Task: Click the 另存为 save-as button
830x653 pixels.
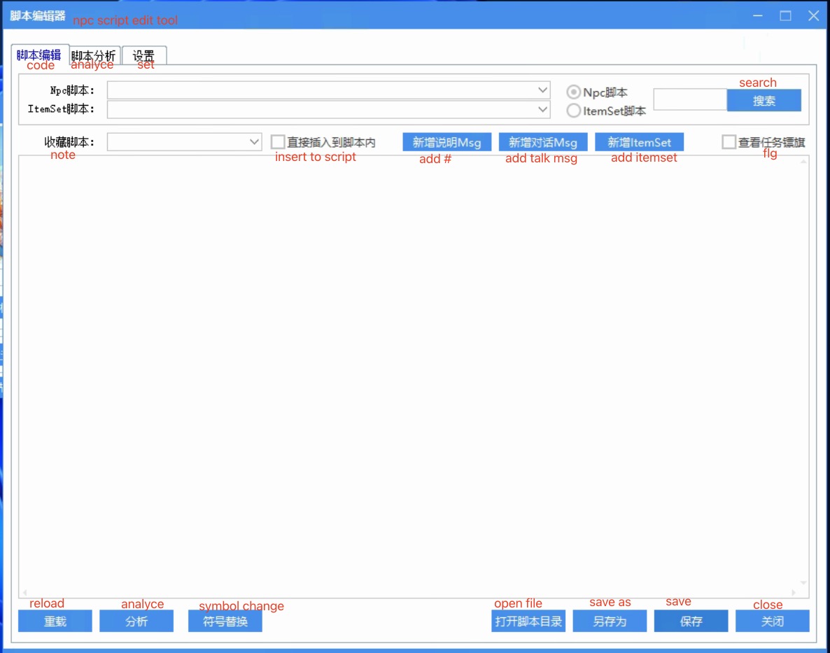Action: 610,622
